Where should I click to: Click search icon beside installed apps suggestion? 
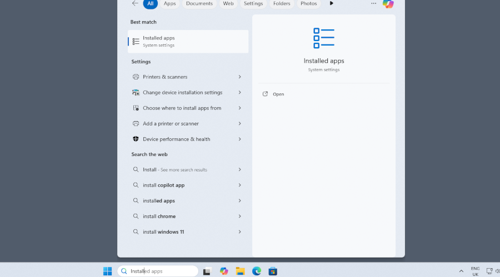[136, 201]
